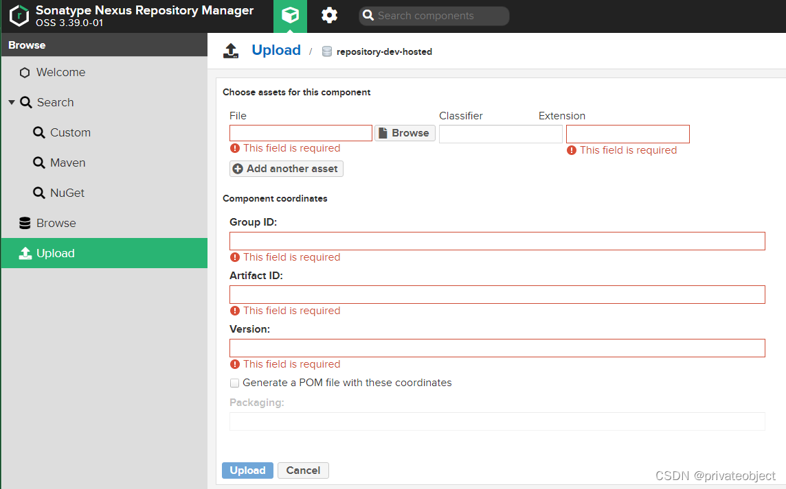Click the Version input field

coord(497,348)
